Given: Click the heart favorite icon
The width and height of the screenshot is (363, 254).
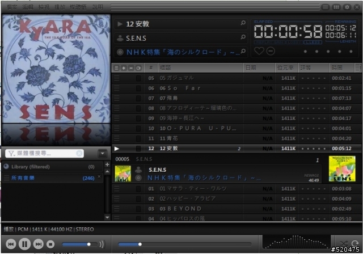Looking at the screenshot, I should (259, 51).
